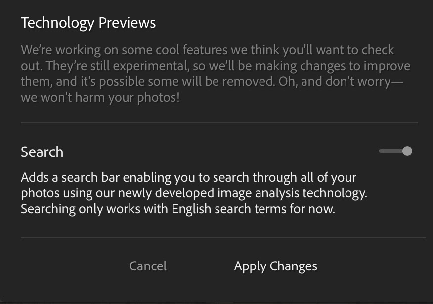Toggle the Search technology preview switch
433x304 pixels.
[x=395, y=151]
